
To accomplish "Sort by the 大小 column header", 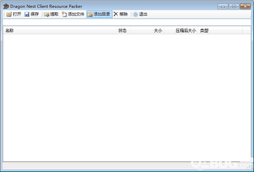I will (x=147, y=30).
